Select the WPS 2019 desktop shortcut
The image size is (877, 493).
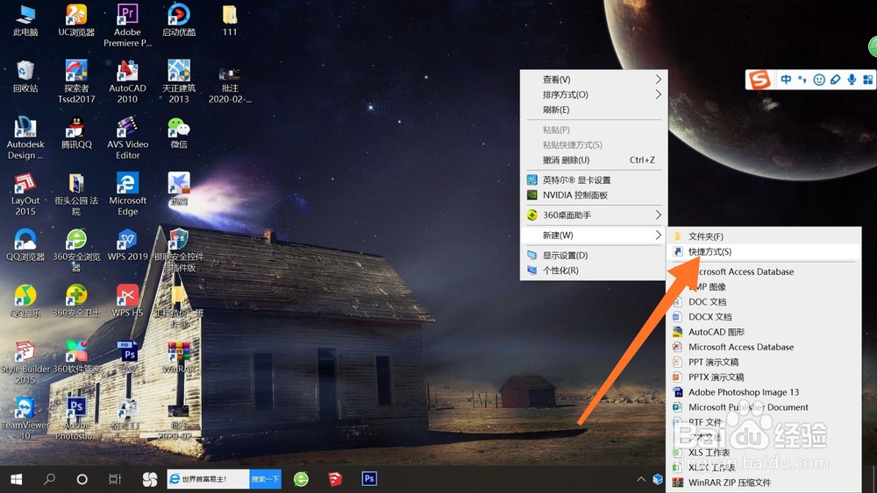coord(127,245)
